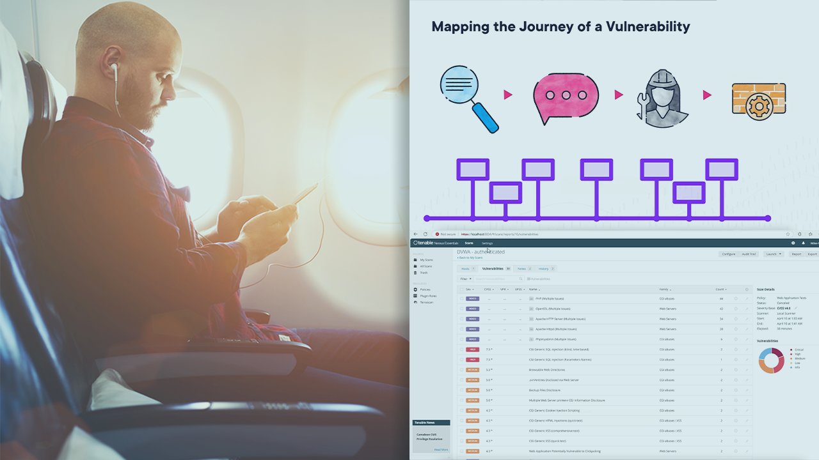
Task: Click the pencil edit icon for PHP row
Action: (x=747, y=298)
